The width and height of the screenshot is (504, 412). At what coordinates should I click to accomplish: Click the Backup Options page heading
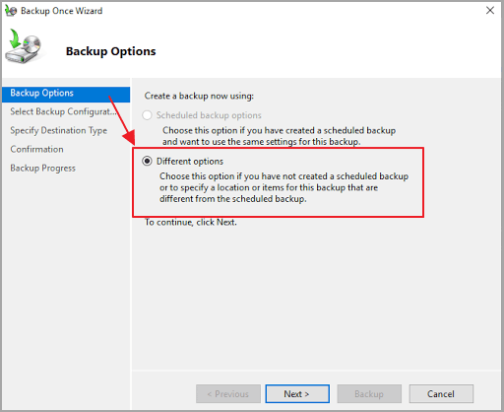click(111, 51)
